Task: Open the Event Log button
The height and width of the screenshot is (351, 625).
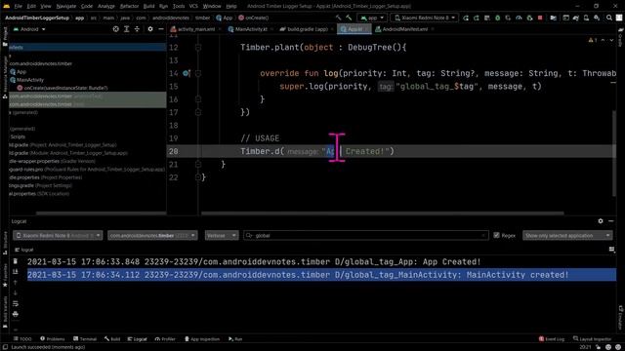Action: coord(551,339)
